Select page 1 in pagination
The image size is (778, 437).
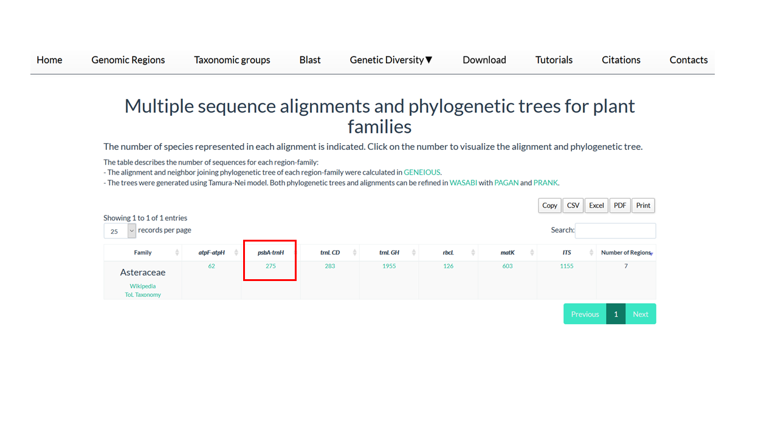[616, 314]
